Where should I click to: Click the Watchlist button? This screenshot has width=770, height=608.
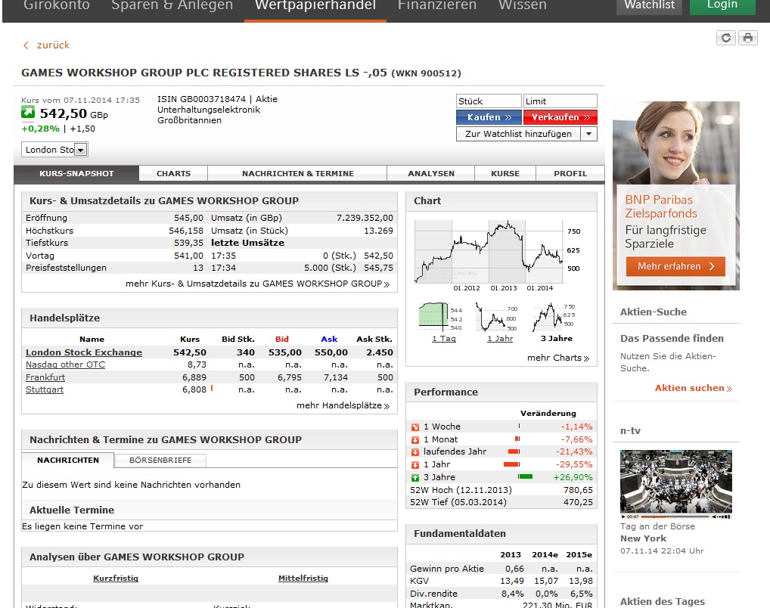click(649, 6)
